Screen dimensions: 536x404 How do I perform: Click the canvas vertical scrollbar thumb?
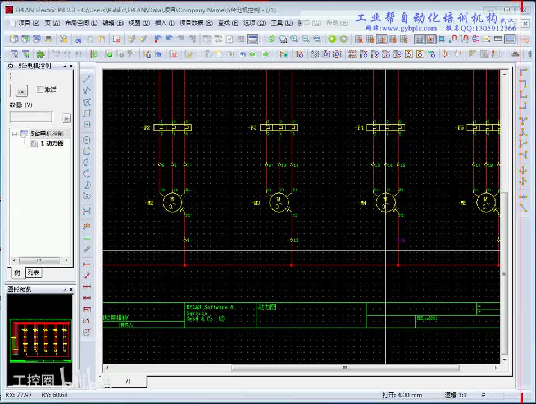pos(504,273)
